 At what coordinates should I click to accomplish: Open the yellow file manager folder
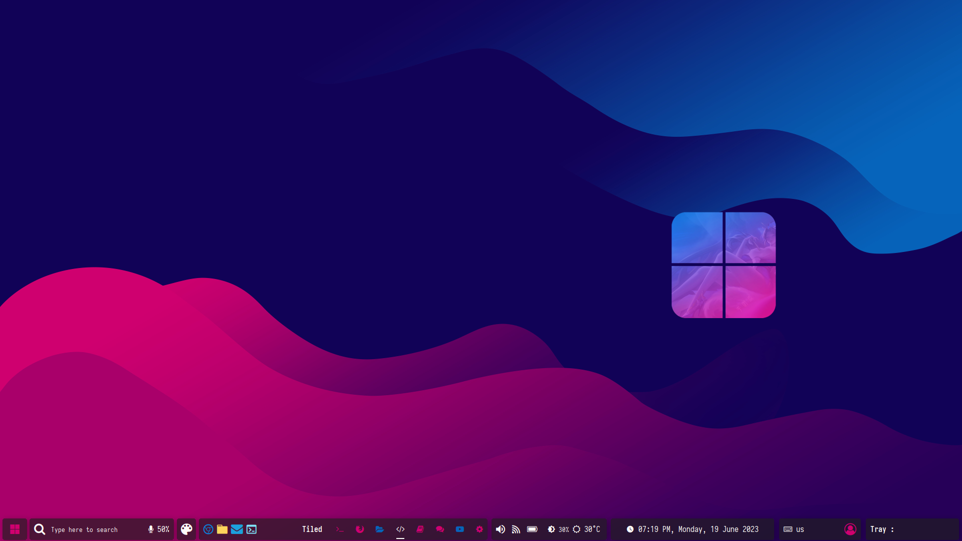coord(222,529)
